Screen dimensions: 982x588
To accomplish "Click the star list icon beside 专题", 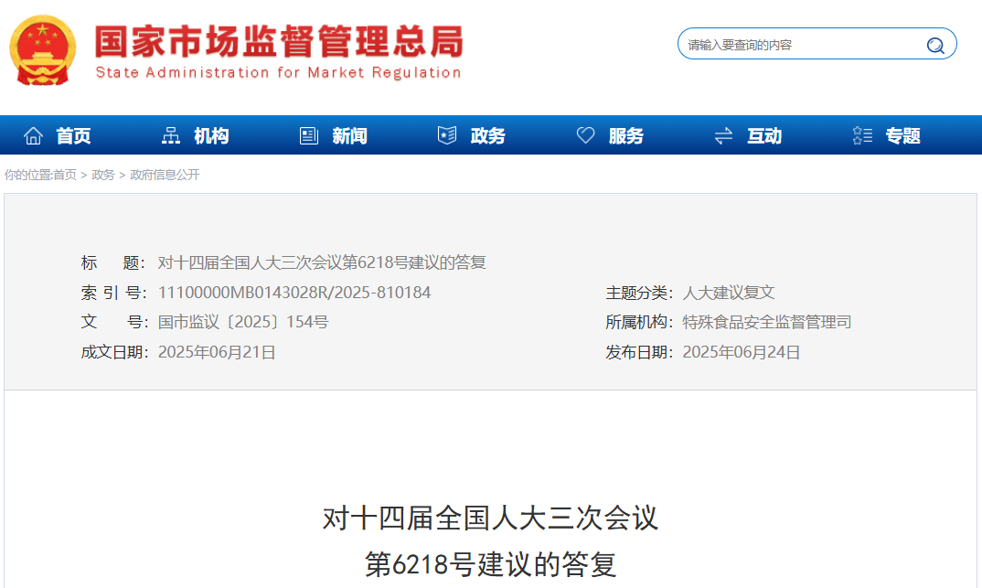I will click(861, 136).
